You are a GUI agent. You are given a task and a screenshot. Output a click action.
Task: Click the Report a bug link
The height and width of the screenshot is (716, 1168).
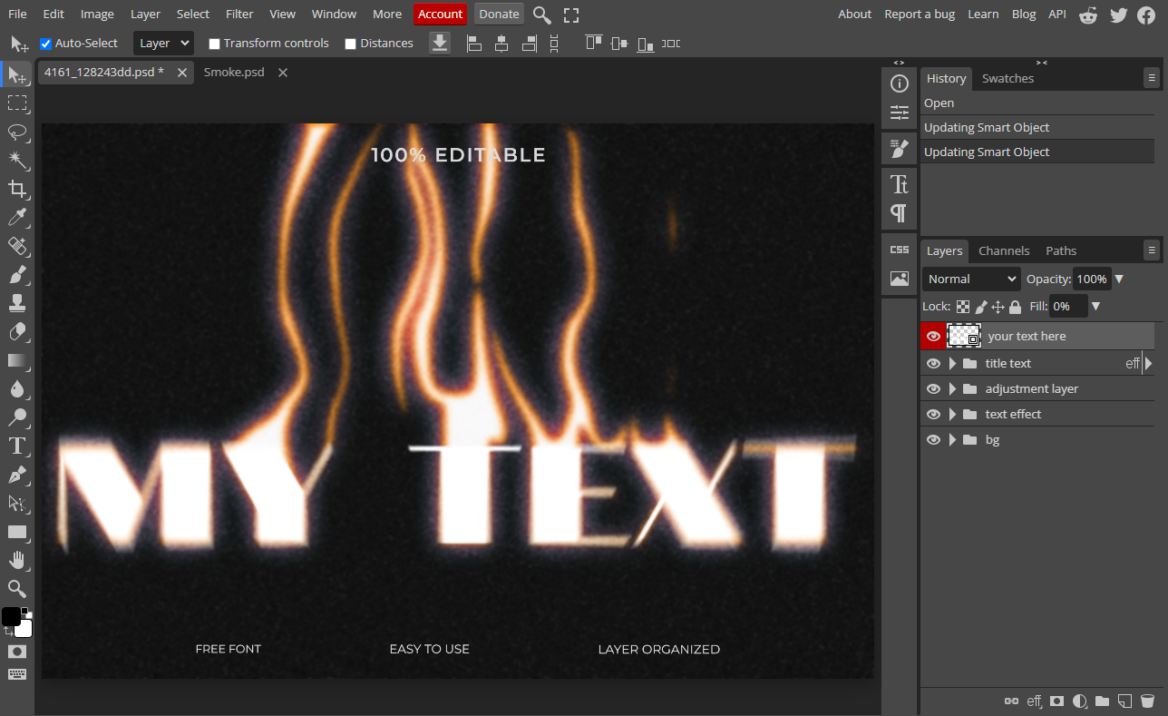point(920,14)
